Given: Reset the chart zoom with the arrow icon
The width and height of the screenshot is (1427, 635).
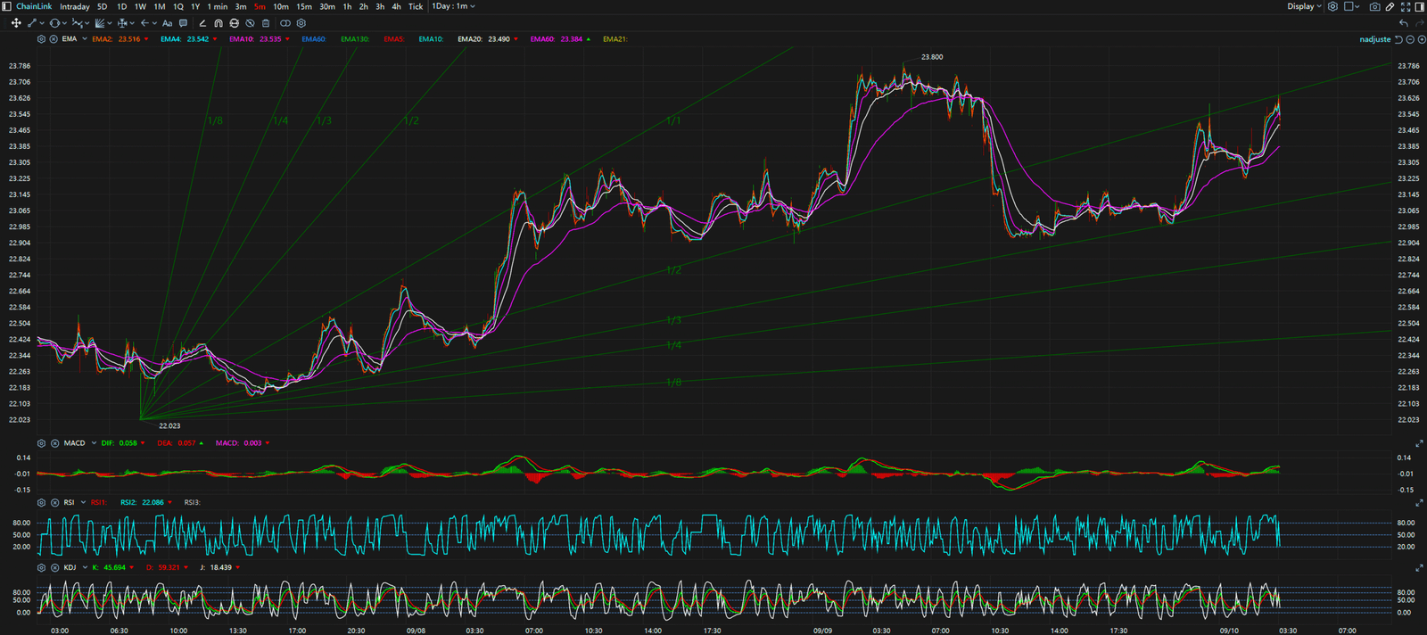Looking at the screenshot, I should coord(1398,39).
